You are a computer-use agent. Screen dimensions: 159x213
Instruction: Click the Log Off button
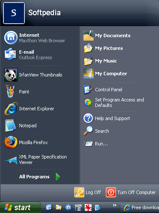pyautogui.click(x=88, y=192)
